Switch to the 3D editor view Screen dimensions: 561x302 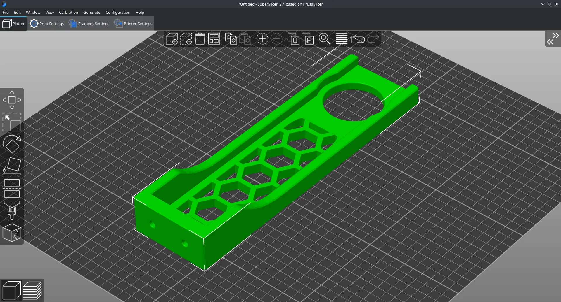tap(11, 290)
